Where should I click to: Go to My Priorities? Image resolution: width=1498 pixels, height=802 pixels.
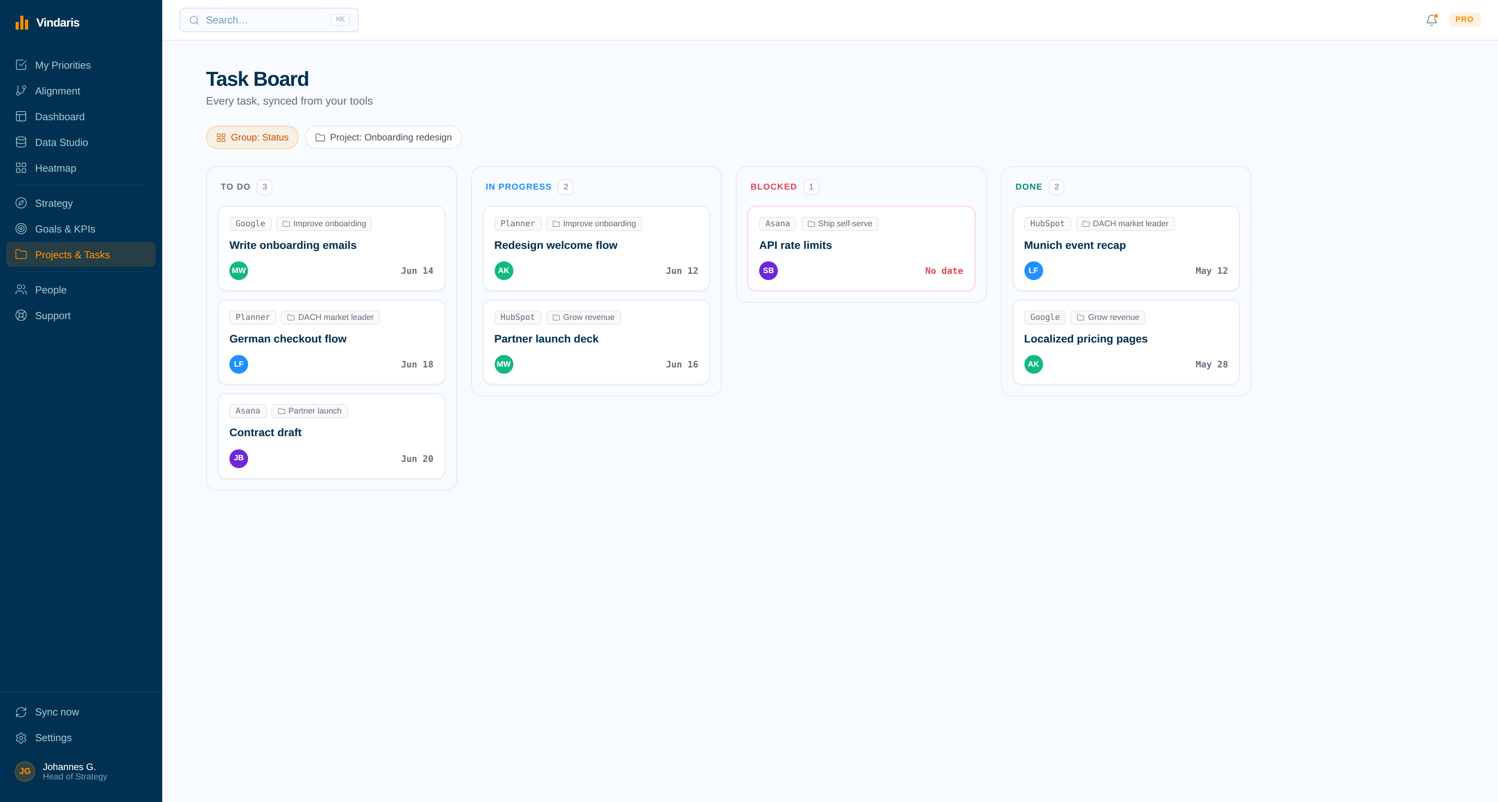[81, 65]
